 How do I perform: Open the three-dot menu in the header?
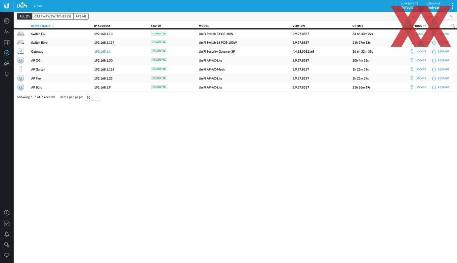(x=452, y=6)
